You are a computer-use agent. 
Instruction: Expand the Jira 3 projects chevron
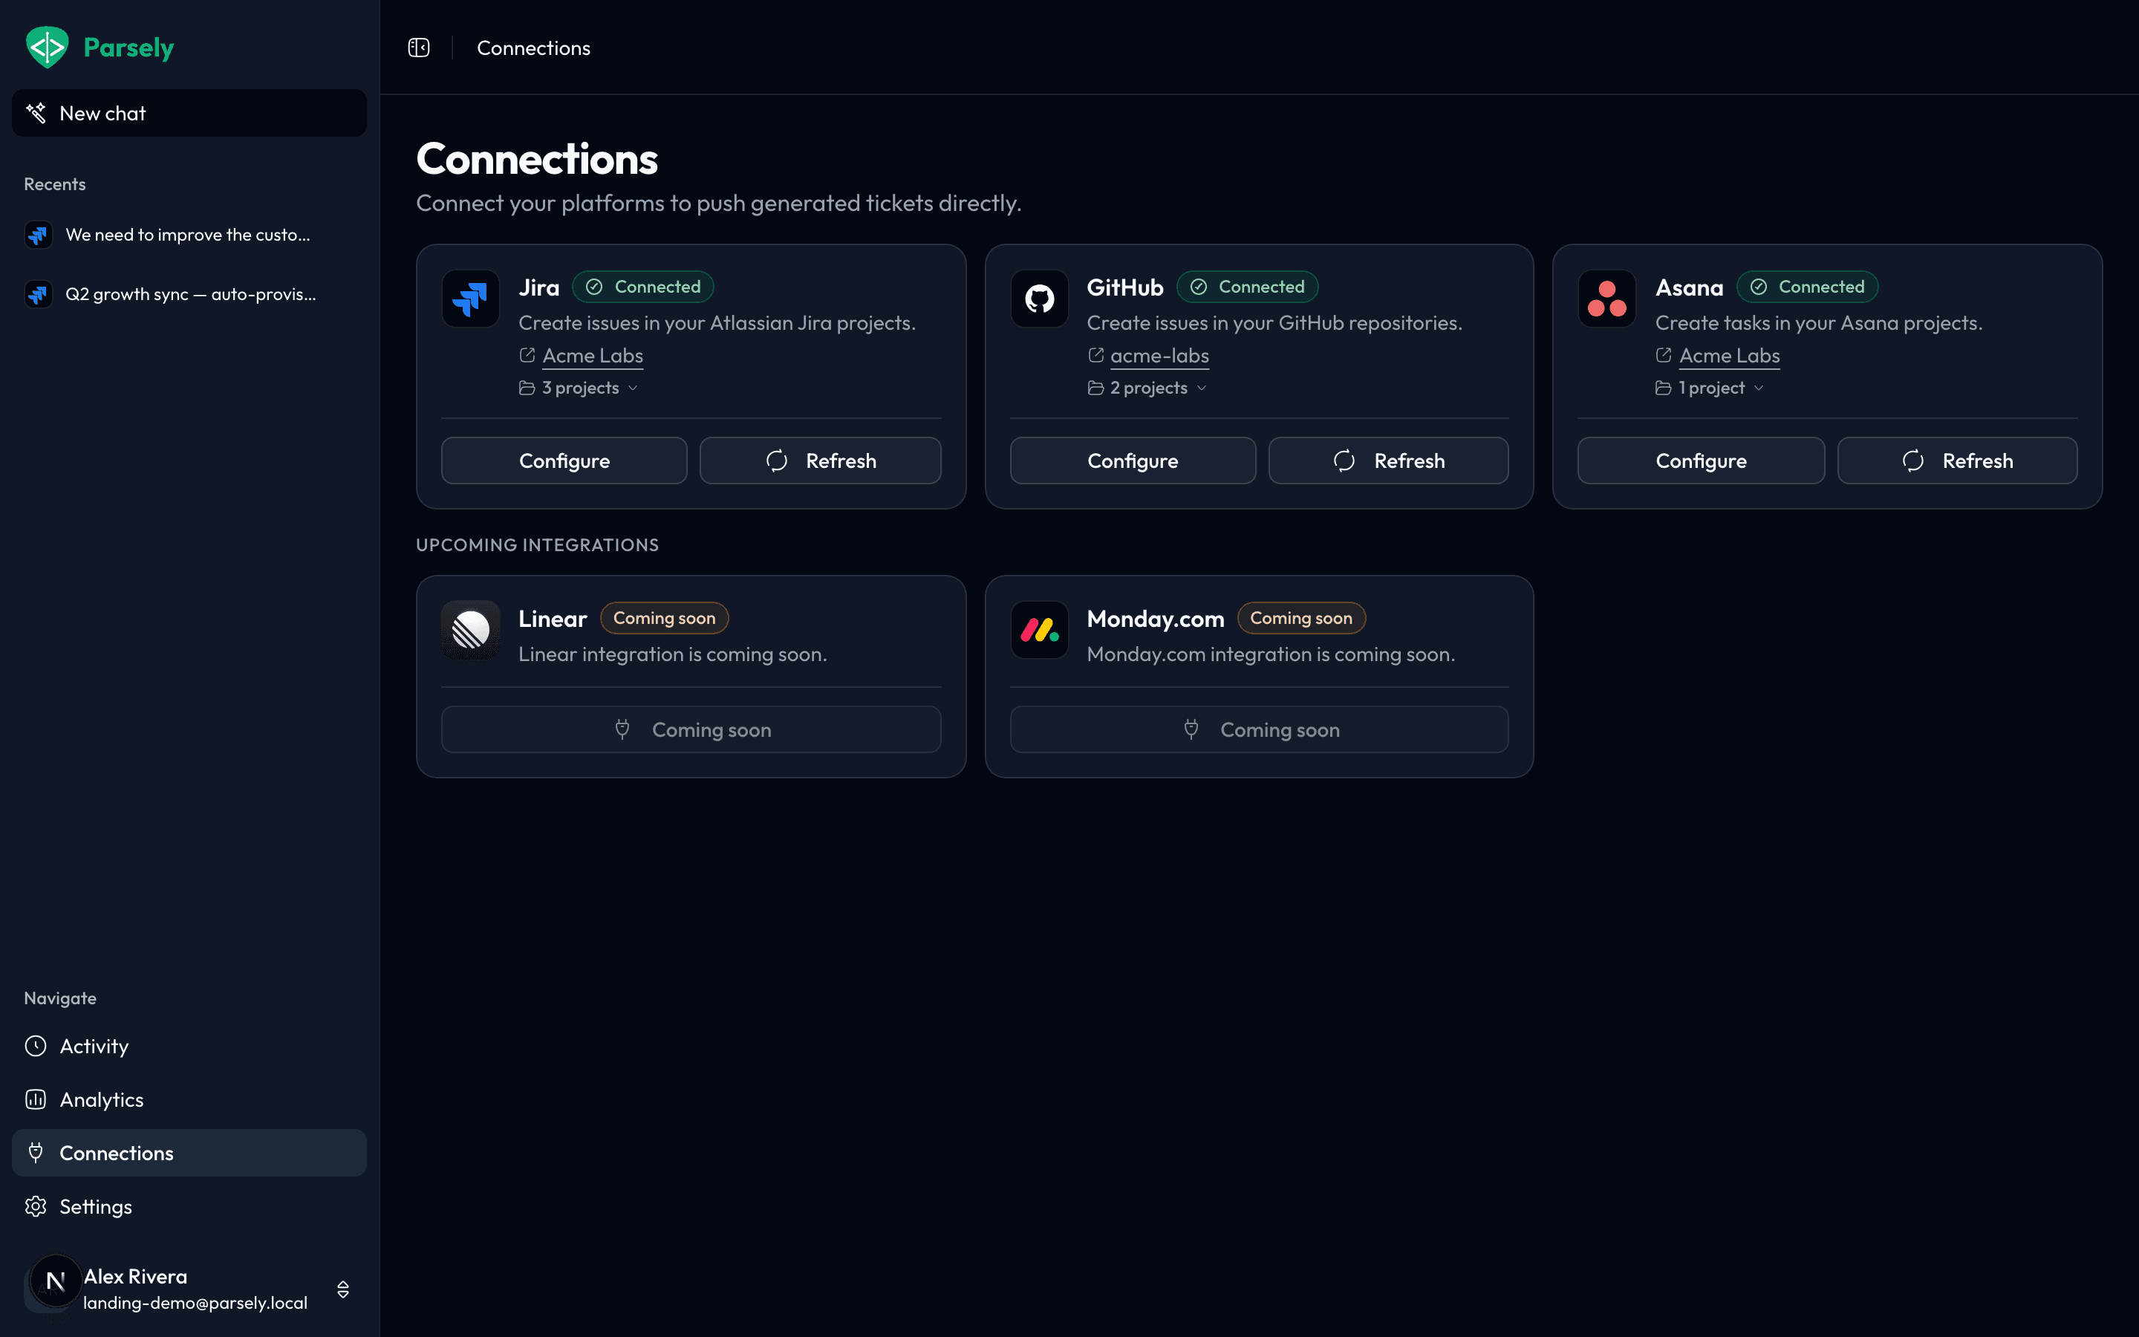point(633,388)
